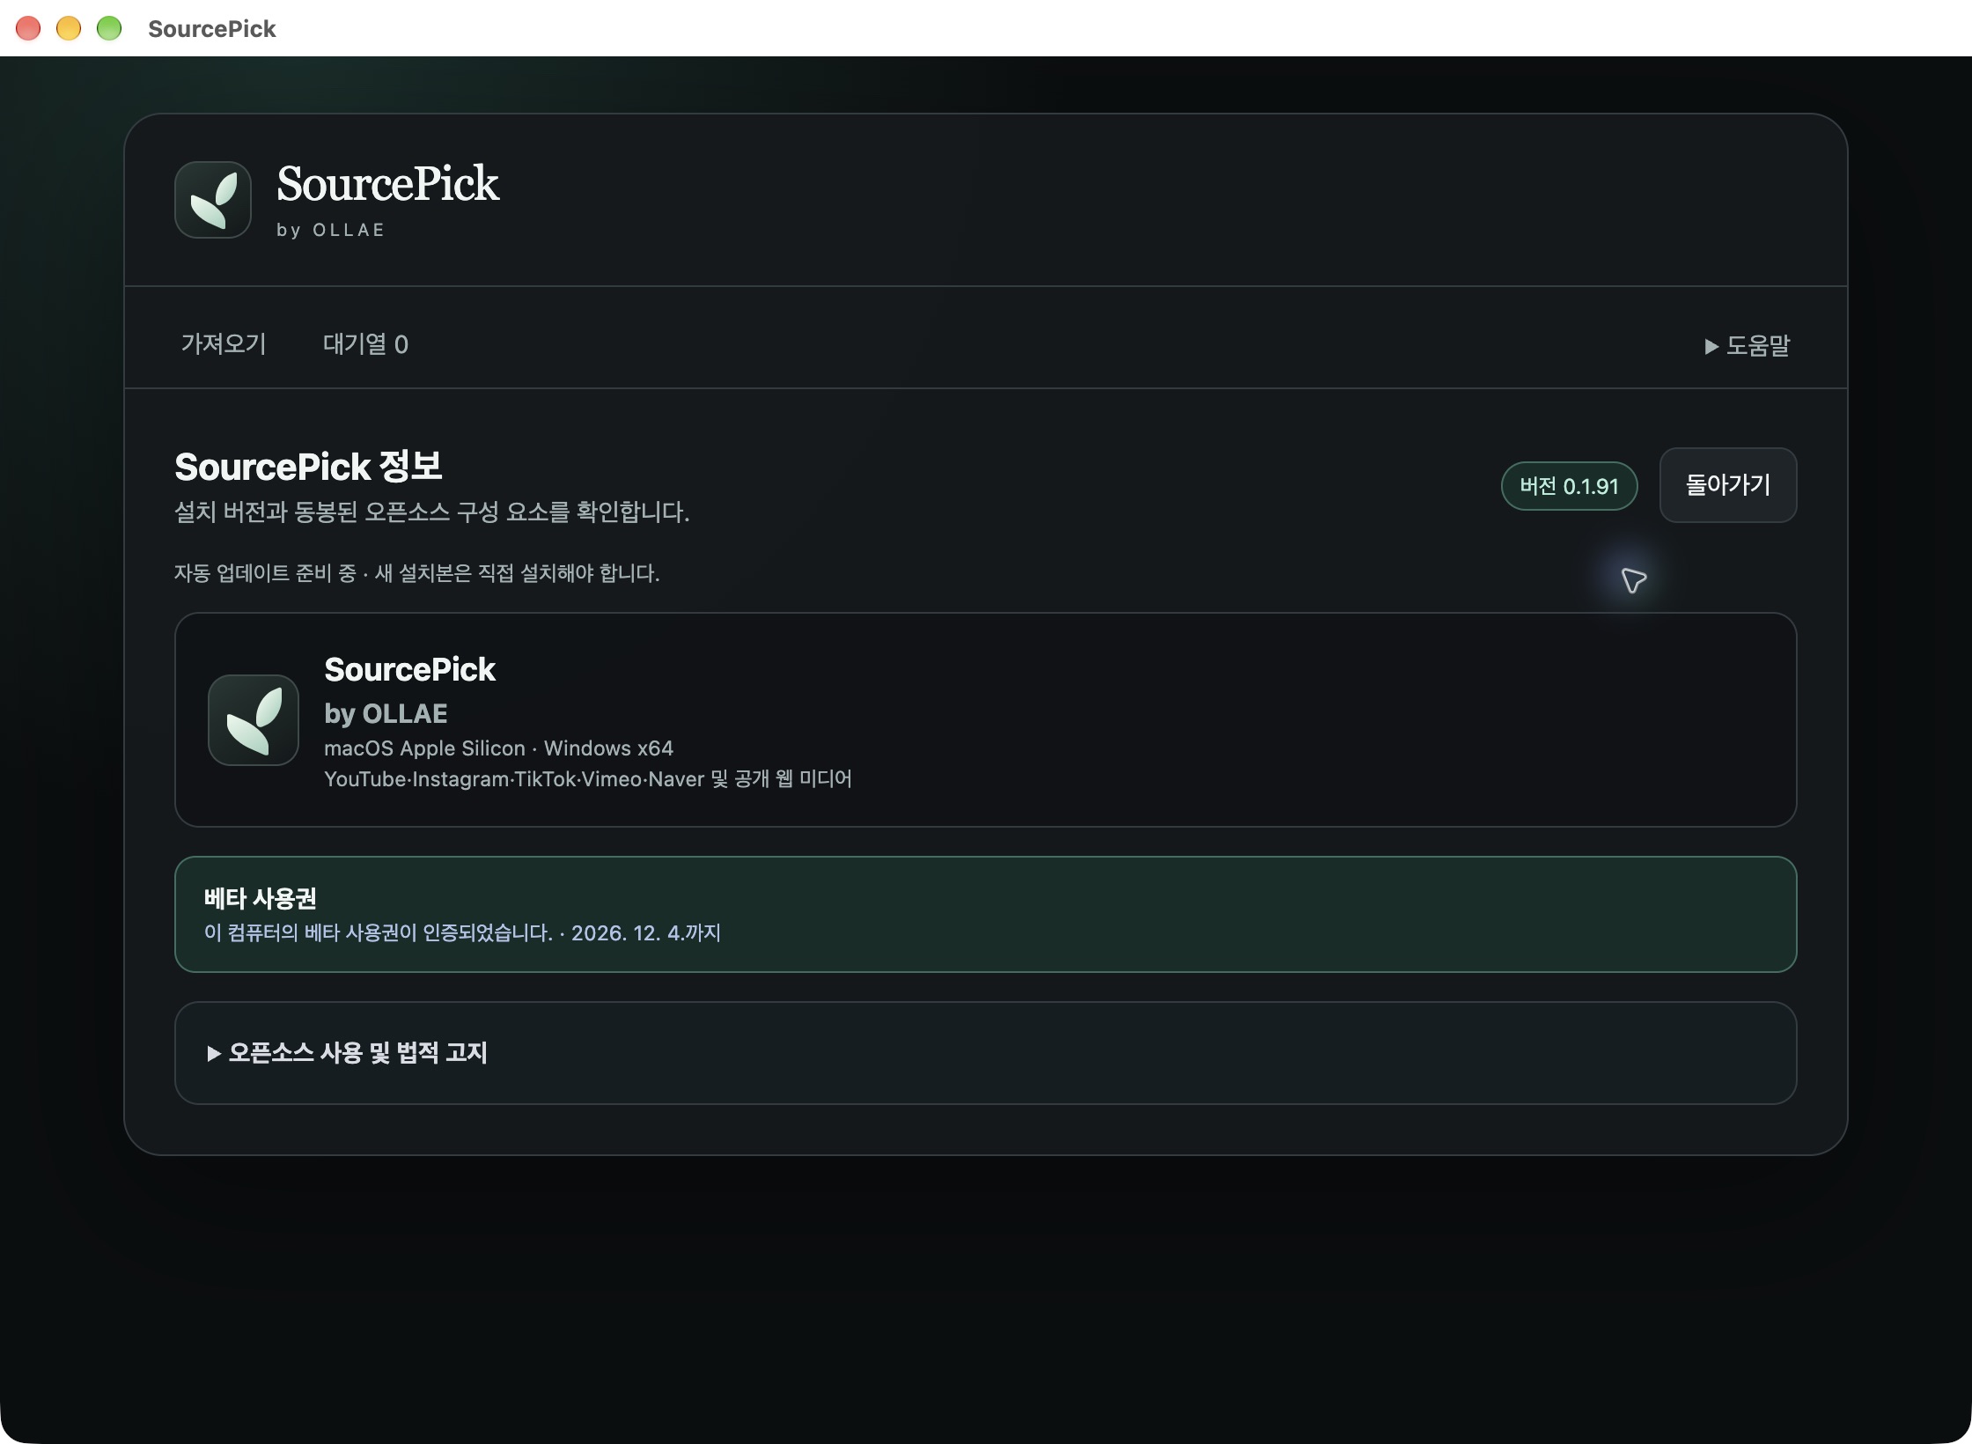Image resolution: width=1972 pixels, height=1444 pixels.
Task: Click the YouTube·Instagram·TikTok supported sites line
Action: click(x=588, y=779)
